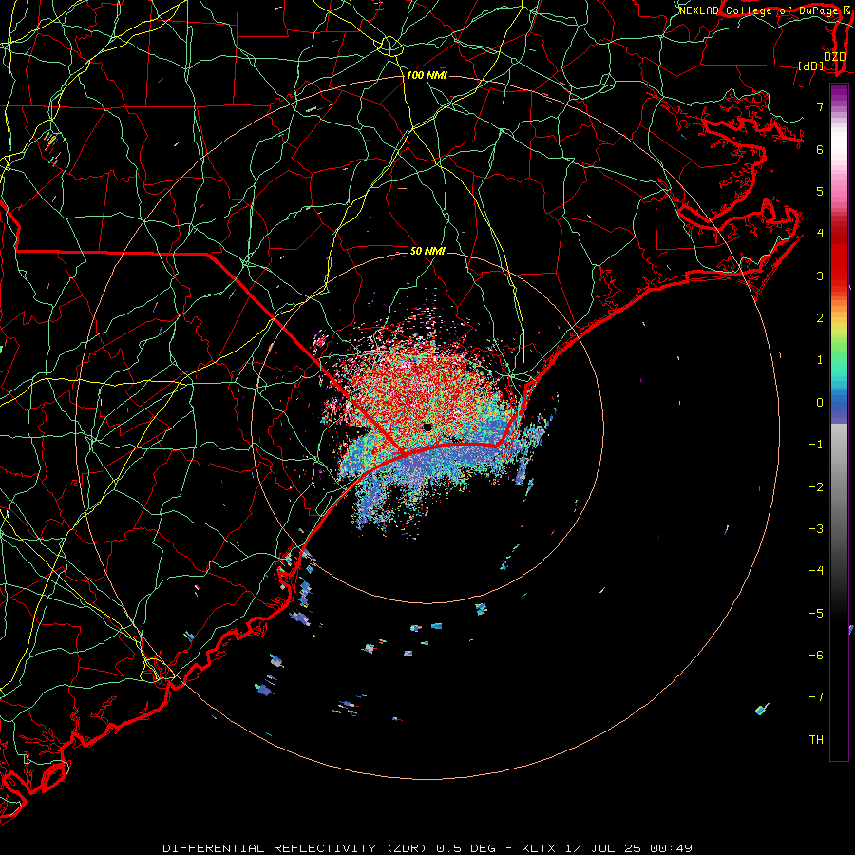
Task: Click the -6 value on the color scale
Action: [x=816, y=655]
